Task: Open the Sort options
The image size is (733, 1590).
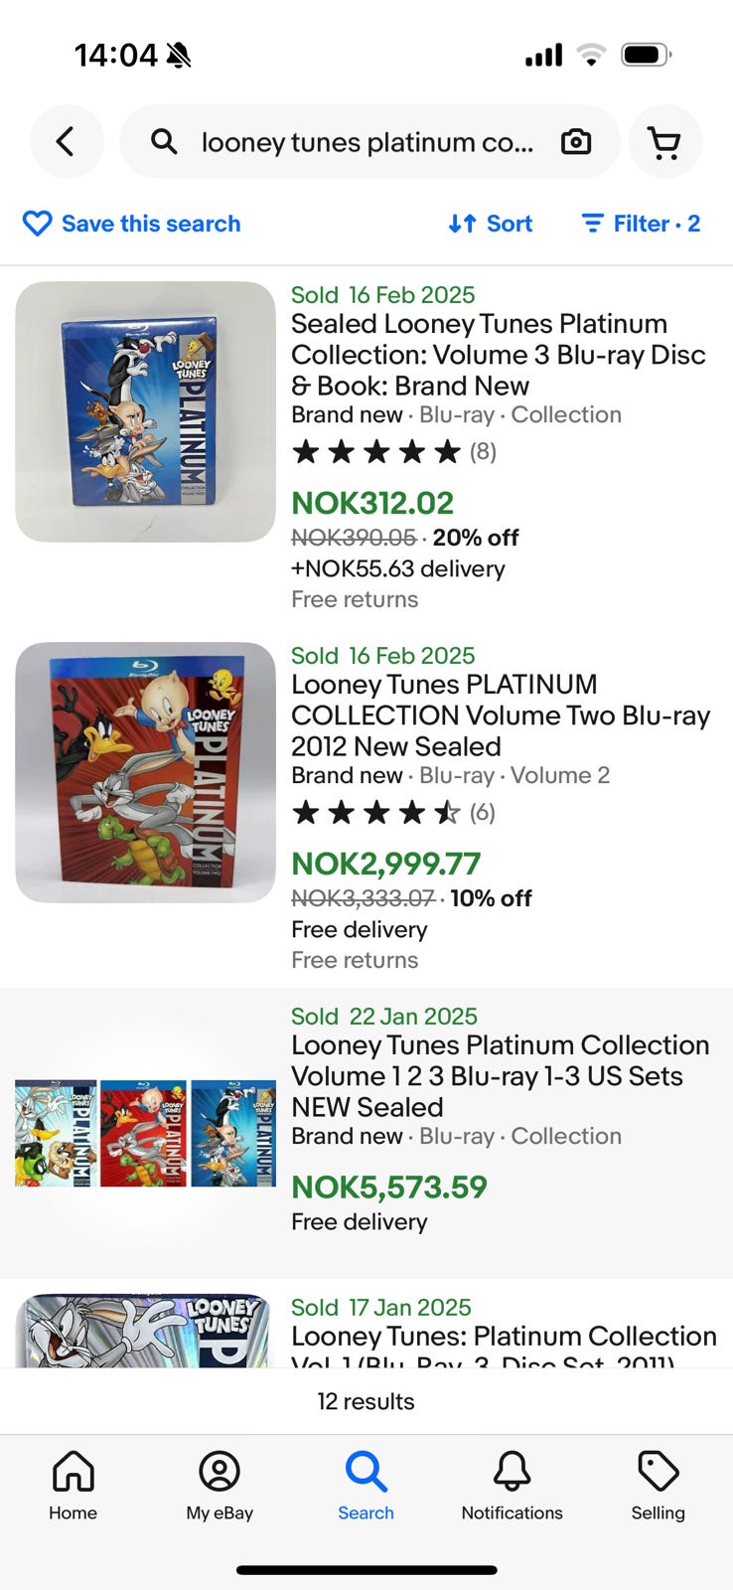Action: coord(491,224)
